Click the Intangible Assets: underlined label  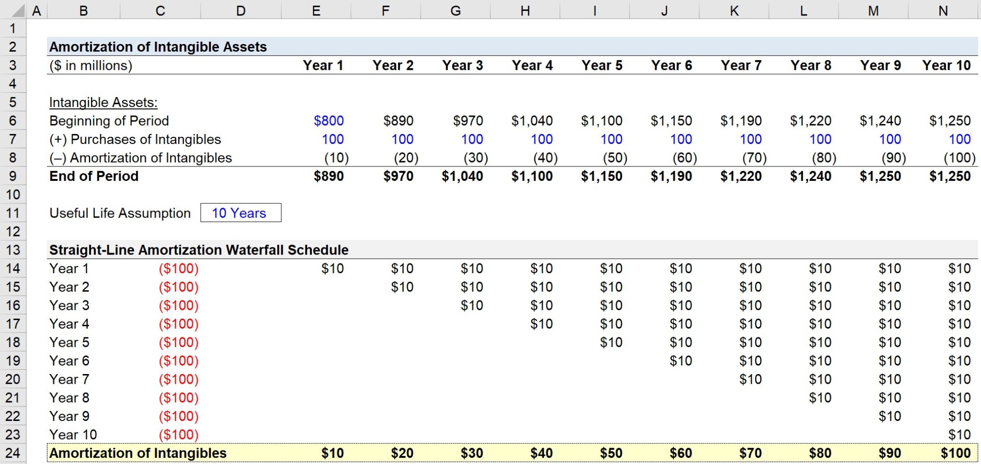pos(102,102)
